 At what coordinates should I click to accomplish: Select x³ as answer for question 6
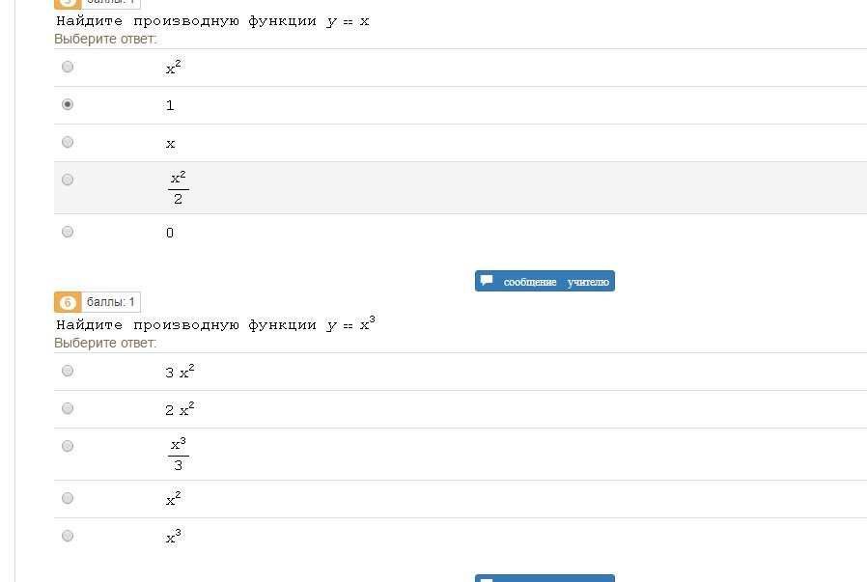point(68,536)
